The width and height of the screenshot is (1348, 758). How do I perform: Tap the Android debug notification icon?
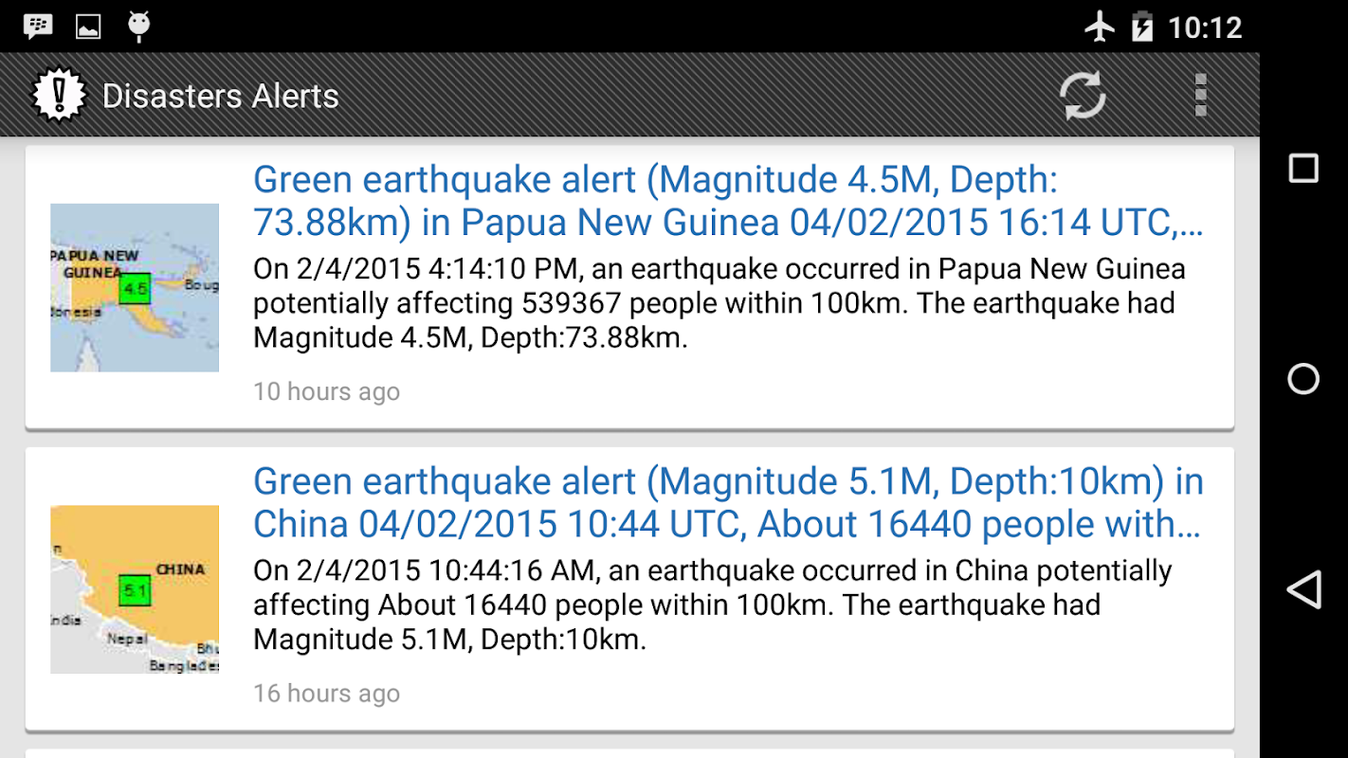[139, 27]
